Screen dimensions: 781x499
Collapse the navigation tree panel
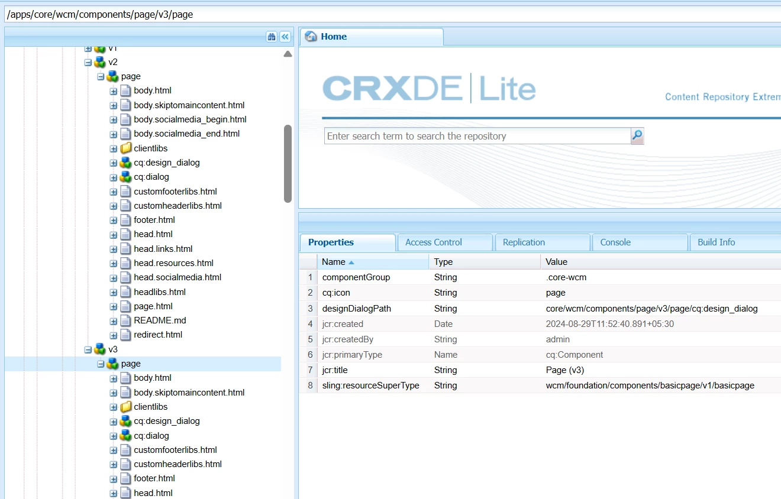(x=285, y=37)
